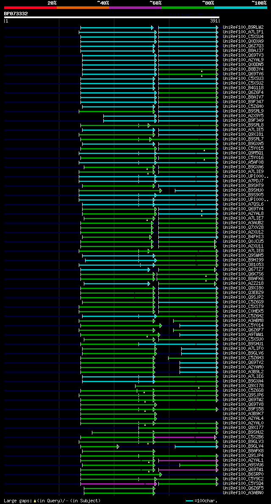This screenshot has height=504, width=271.
Task: Select hit label UniRef100_A2YAM0
Action: tap(243, 368)
